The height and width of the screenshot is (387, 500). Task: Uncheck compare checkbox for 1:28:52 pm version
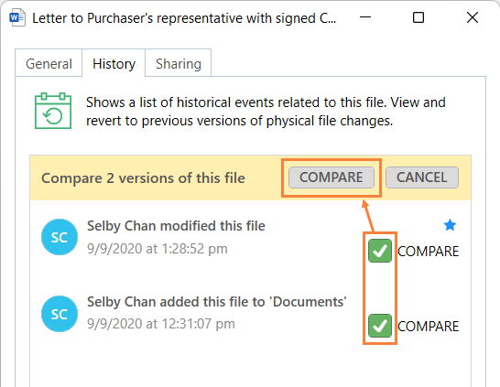tap(380, 251)
